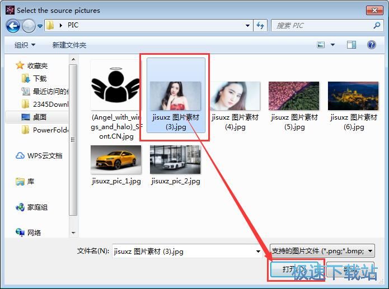Viewport: 389px width, 289px height.
Task: Select jisuxz 图片素材 (5).jpg thumbnail
Action: tap(294, 96)
